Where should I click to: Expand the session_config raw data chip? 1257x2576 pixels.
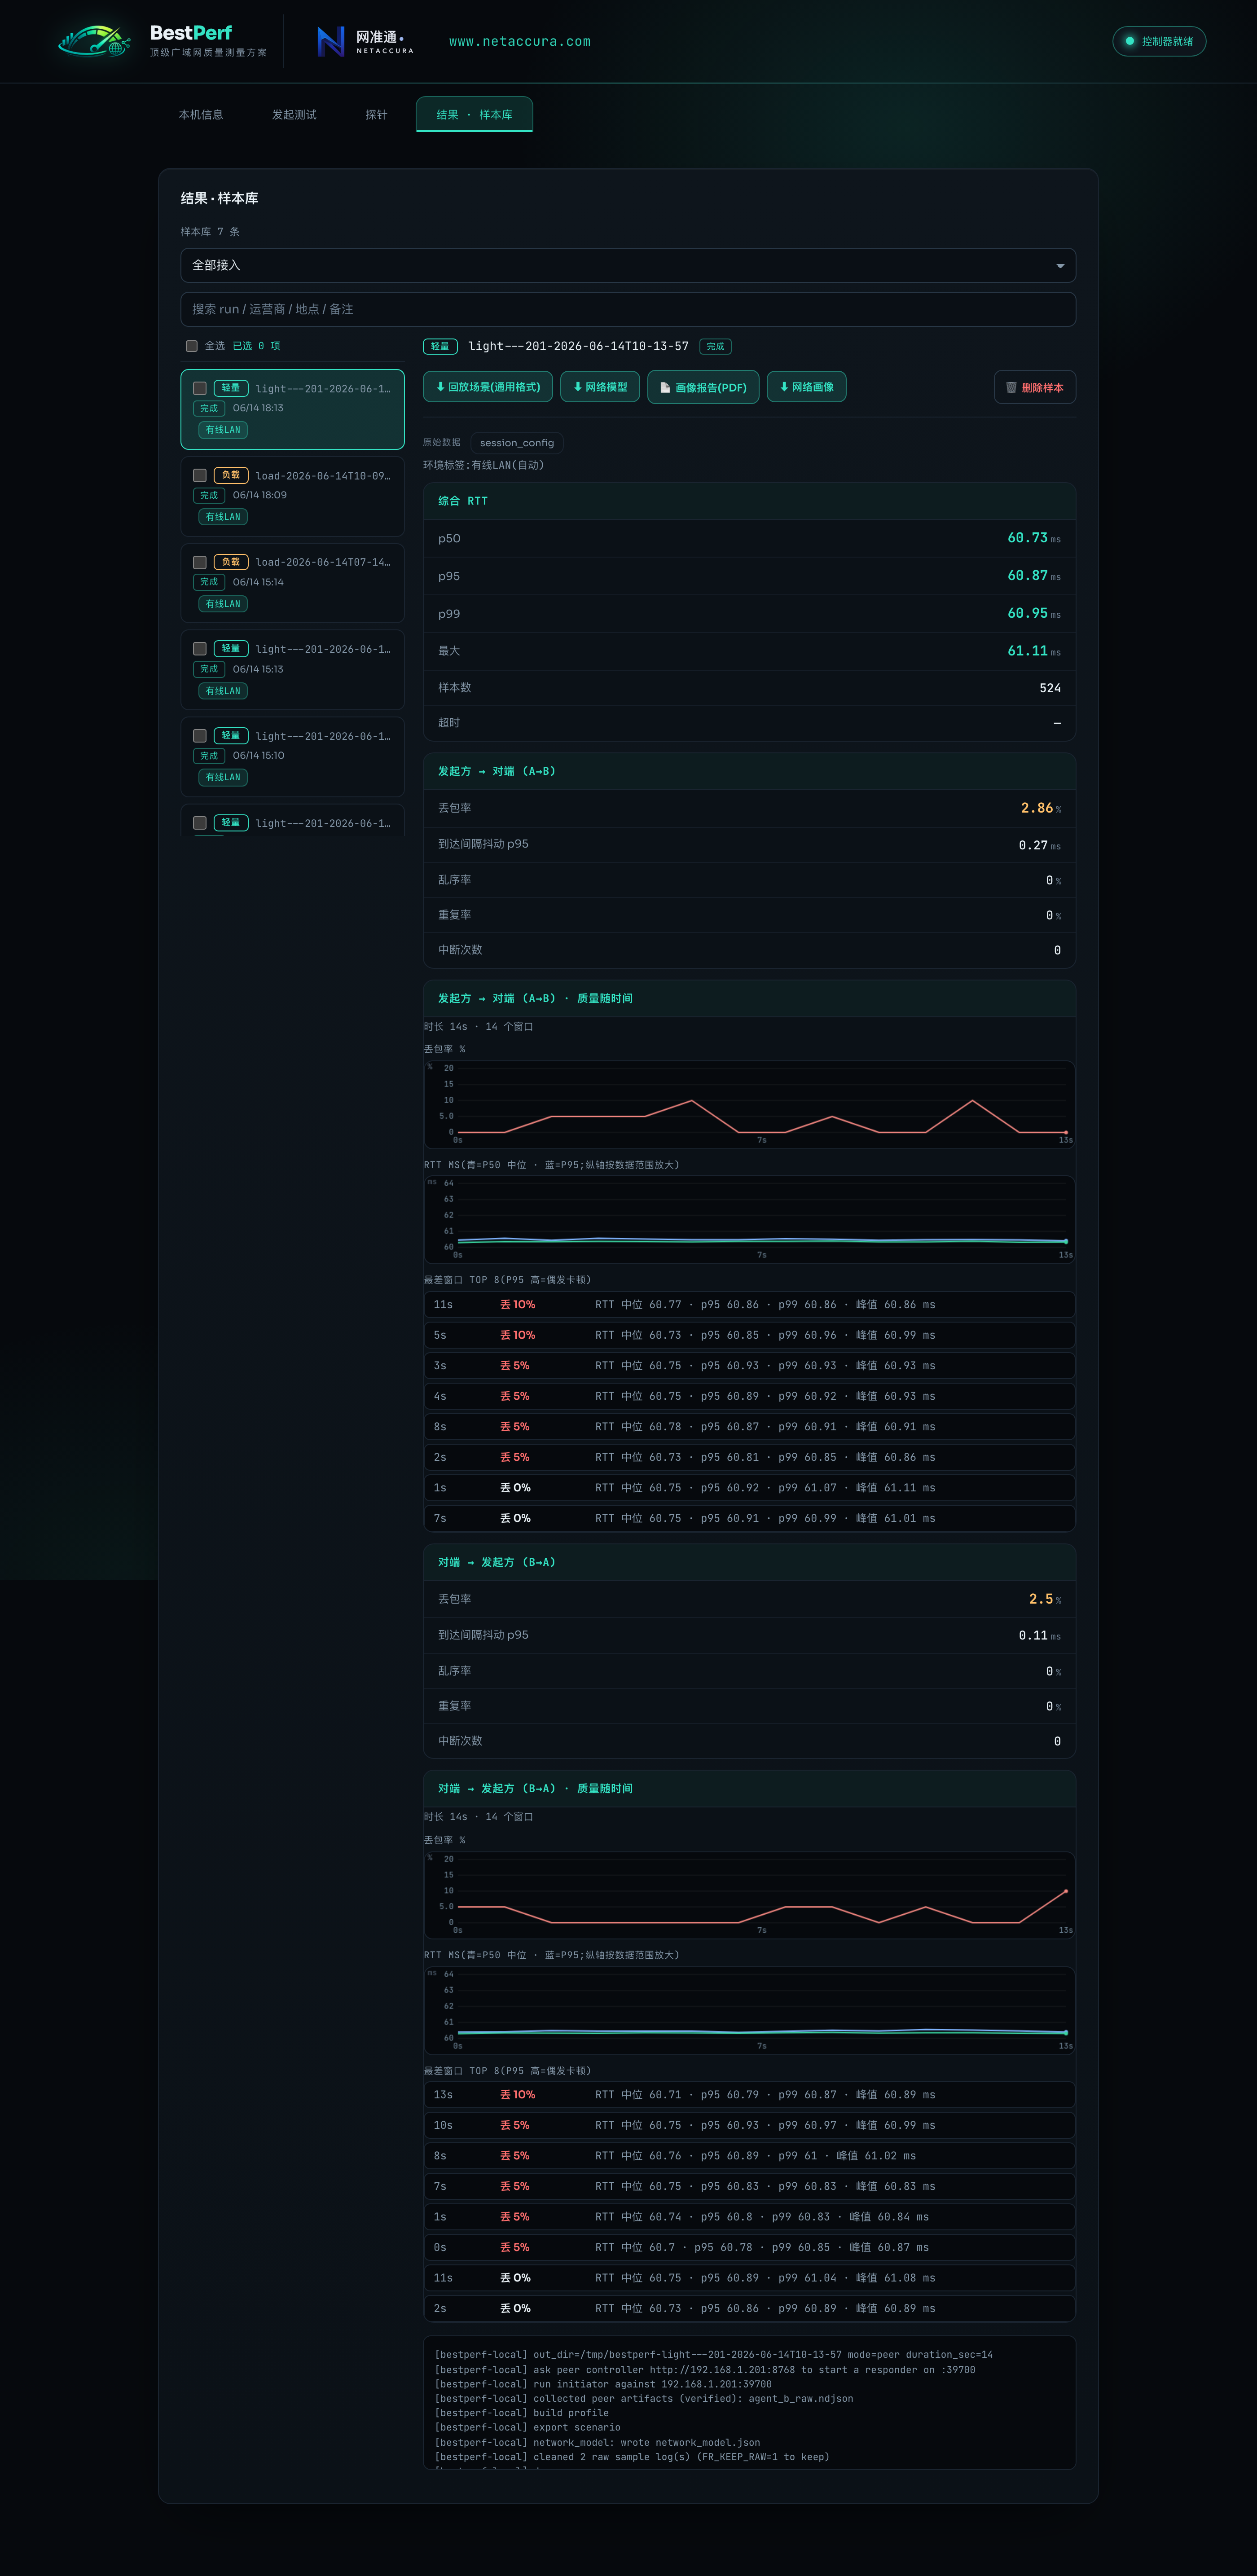tap(517, 443)
